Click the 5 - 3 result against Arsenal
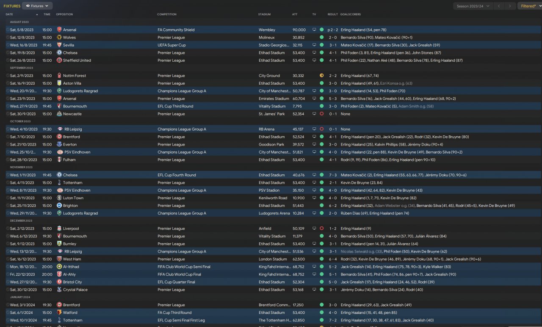The width and height of the screenshot is (542, 327). (x=334, y=99)
